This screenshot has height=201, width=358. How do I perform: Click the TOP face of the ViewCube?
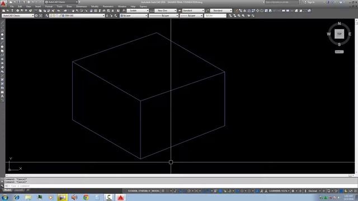340,34
